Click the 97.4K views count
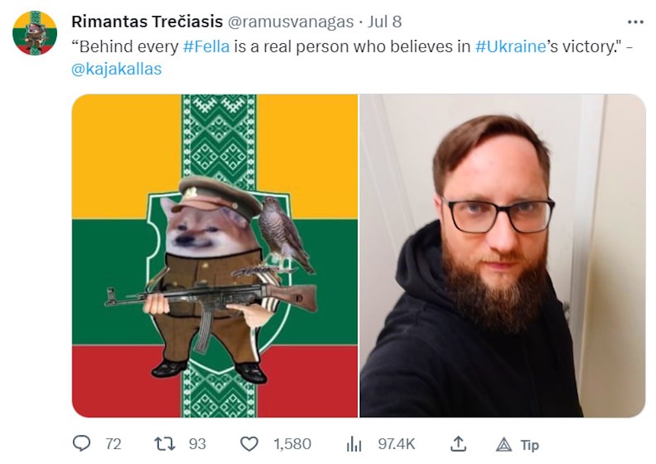Image resolution: width=656 pixels, height=464 pixels. pyautogui.click(x=396, y=444)
